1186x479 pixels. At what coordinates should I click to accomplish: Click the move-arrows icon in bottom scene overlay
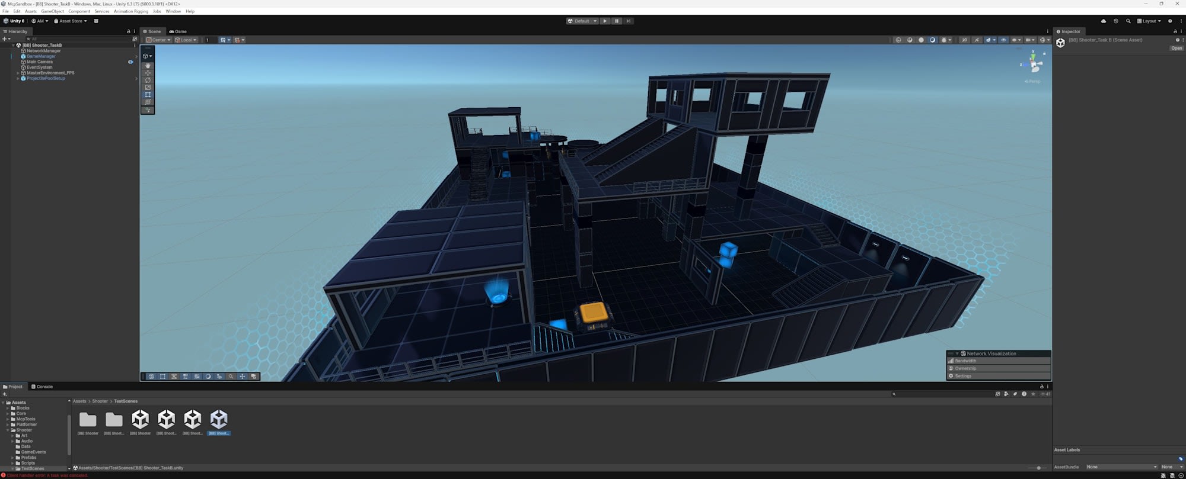[242, 377]
